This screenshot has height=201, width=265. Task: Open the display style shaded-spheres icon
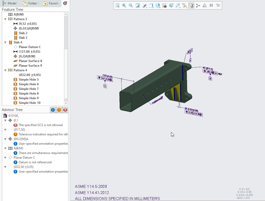point(144,5)
